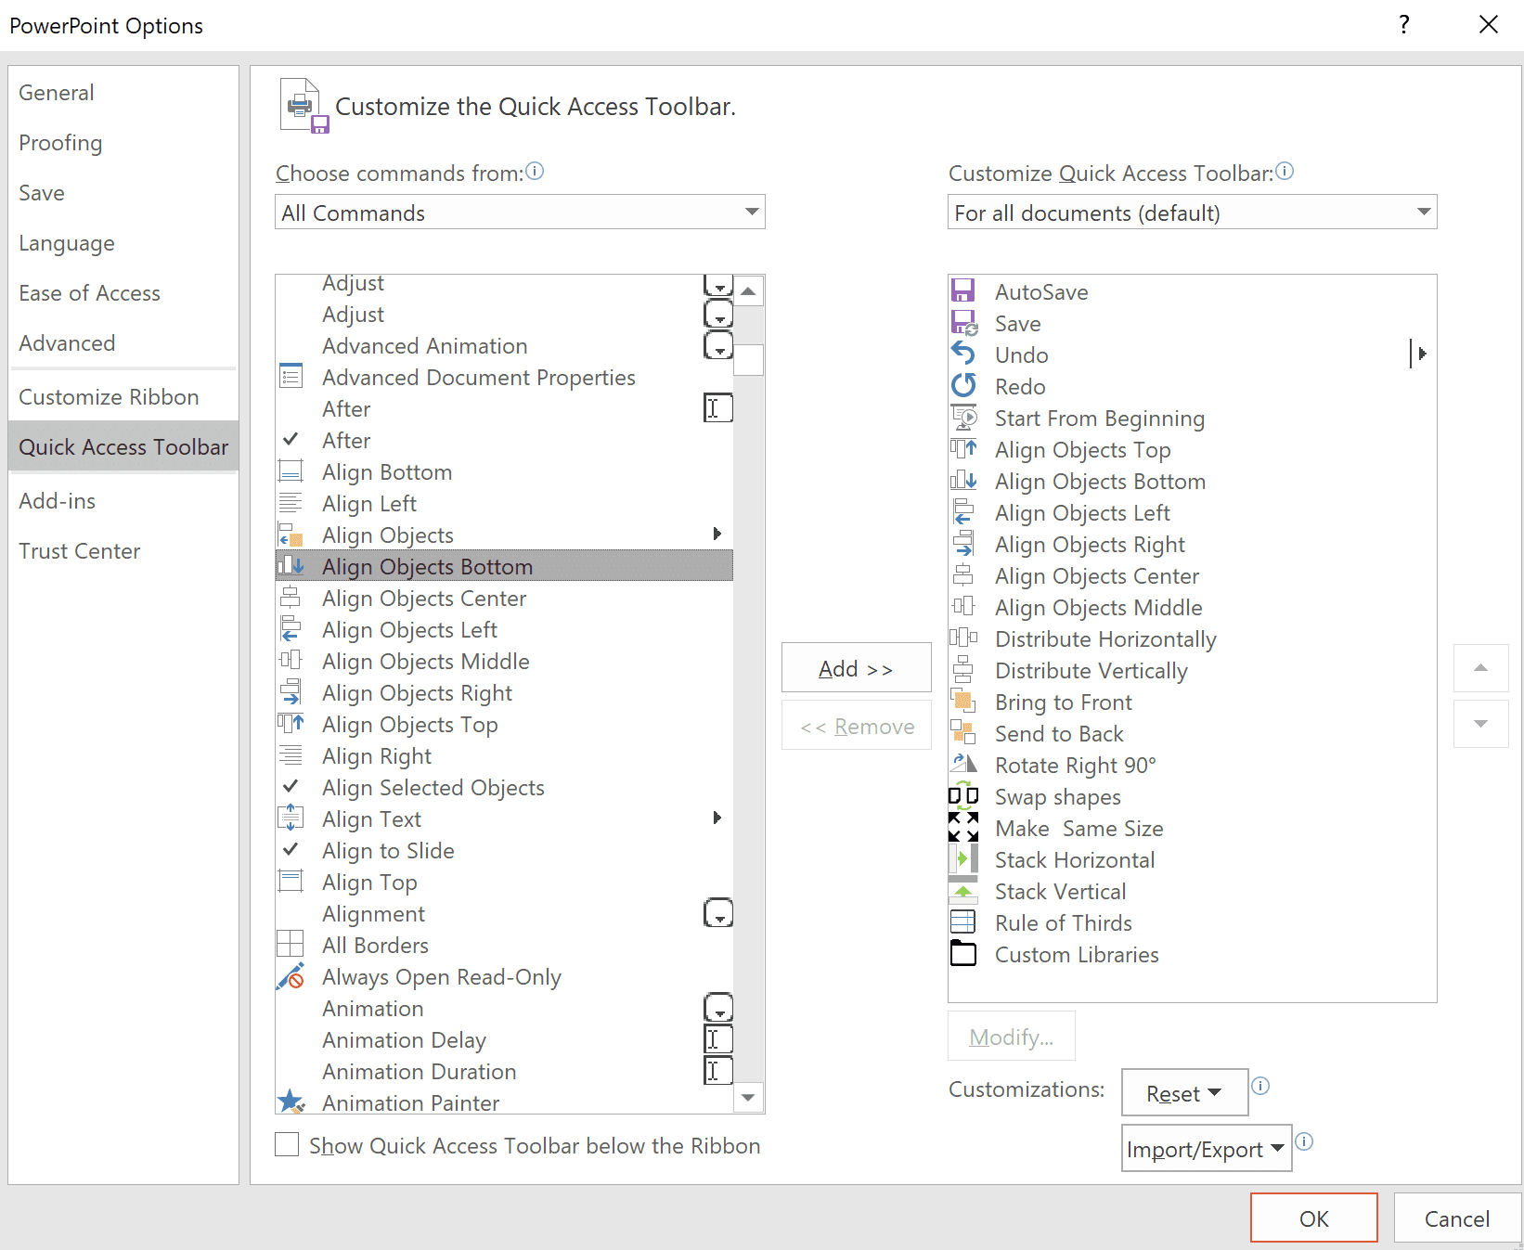The image size is (1524, 1250).
Task: Click Always Open Read-Only icon
Action: [291, 976]
